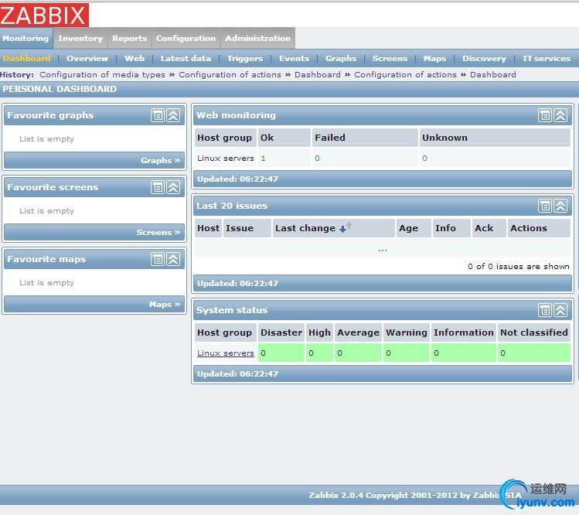
Task: Collapse the Web monitoring widget
Action: click(560, 115)
